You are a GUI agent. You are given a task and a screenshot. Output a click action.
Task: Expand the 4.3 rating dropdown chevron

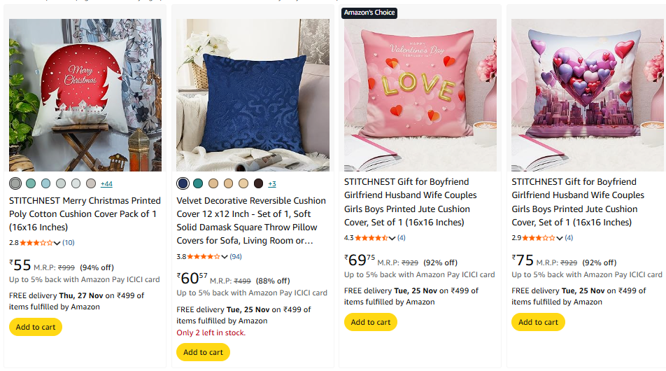[x=392, y=238]
